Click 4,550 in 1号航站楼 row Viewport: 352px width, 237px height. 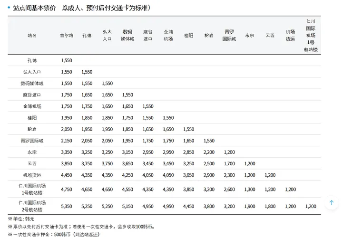point(127,190)
